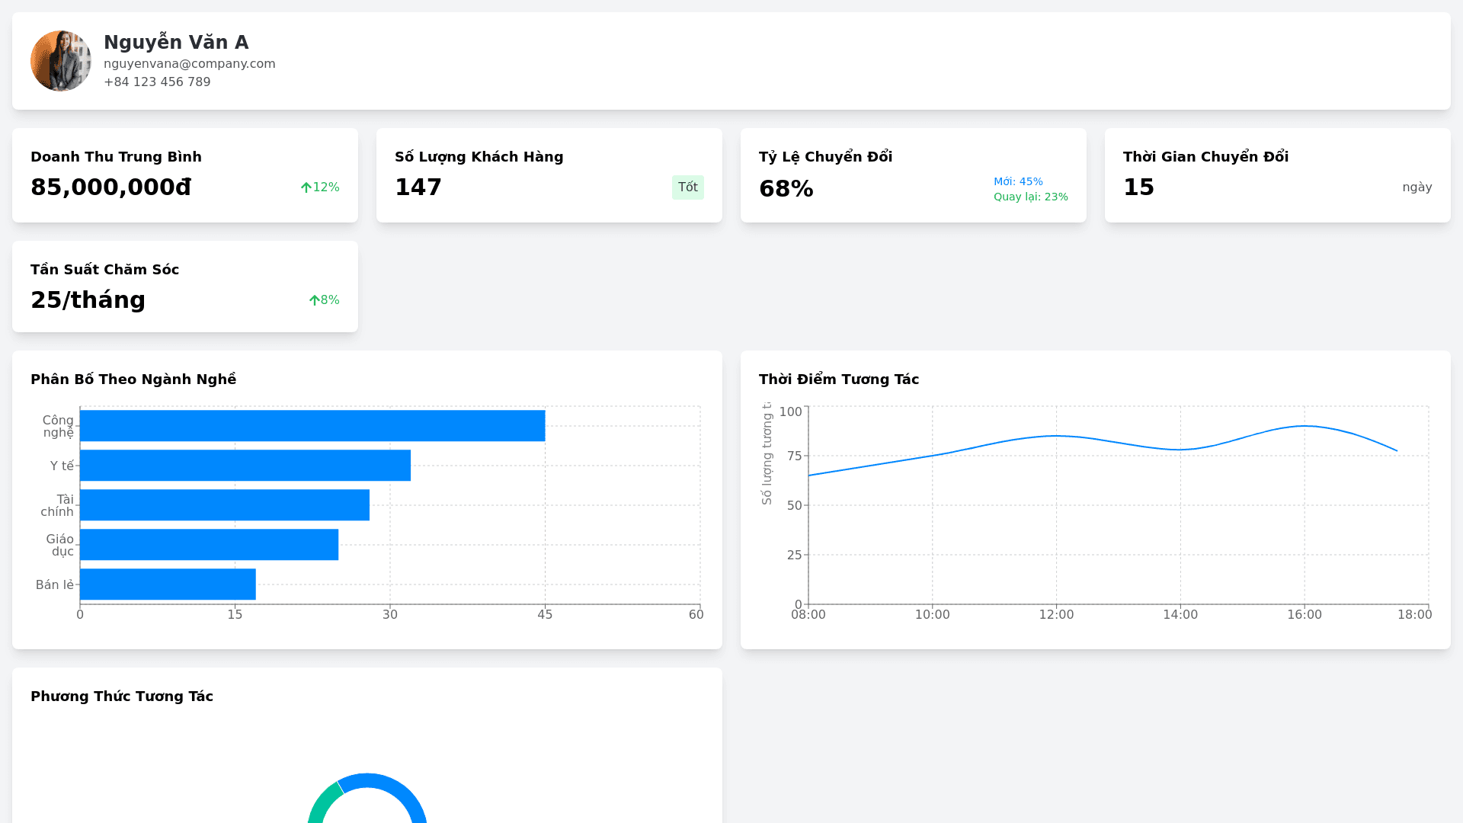
Task: Click the Quay lại: 23% label
Action: (x=1030, y=197)
